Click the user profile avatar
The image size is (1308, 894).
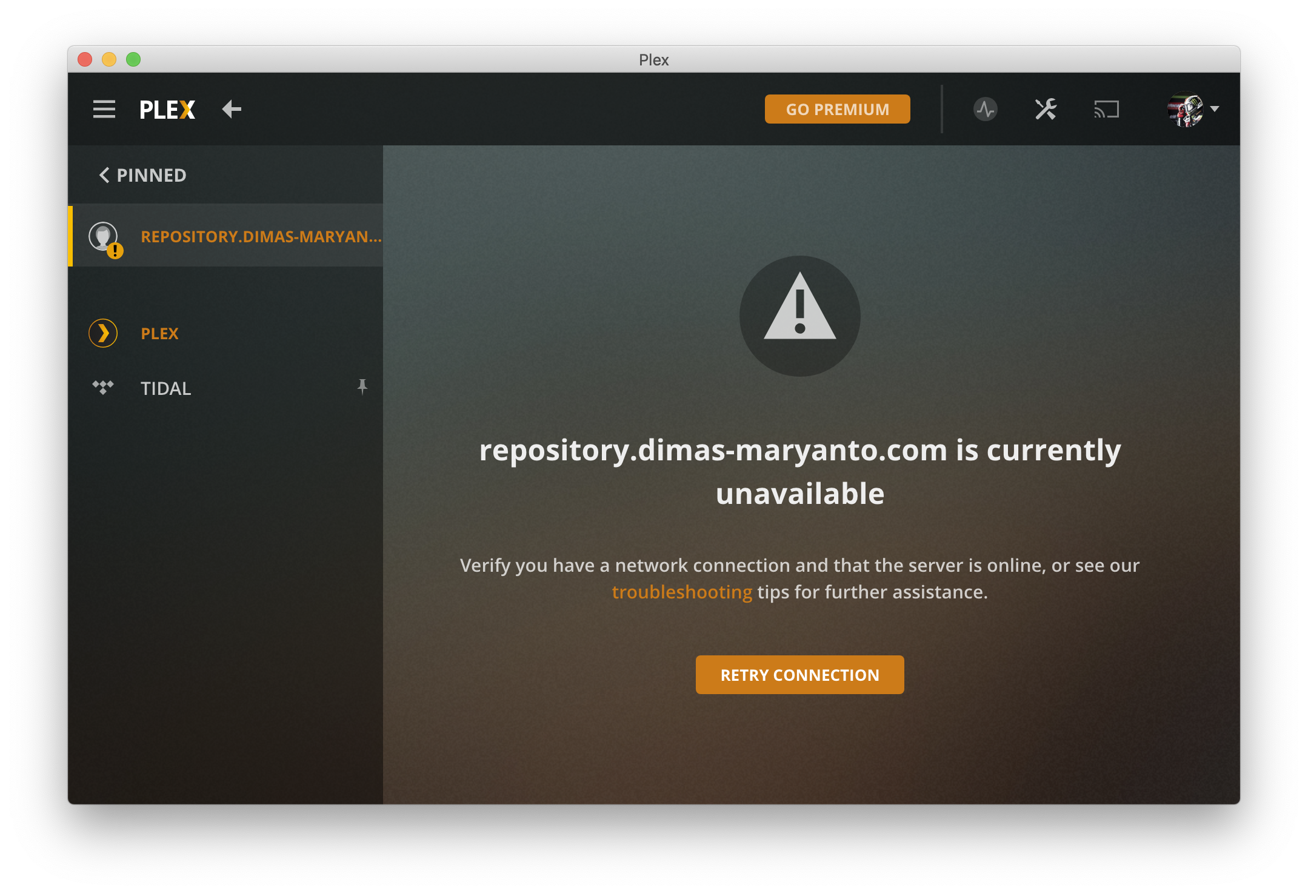click(x=1186, y=110)
